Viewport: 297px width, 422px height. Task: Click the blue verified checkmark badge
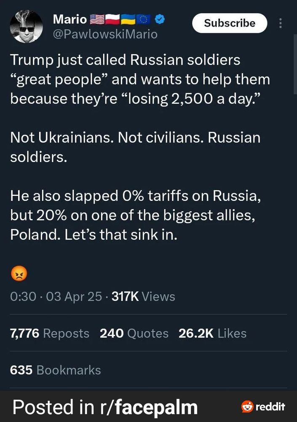tap(160, 19)
